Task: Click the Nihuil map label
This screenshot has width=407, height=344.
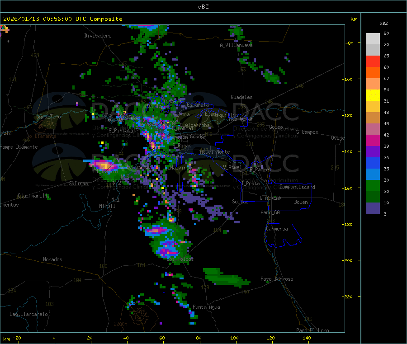Action: [x=107, y=206]
